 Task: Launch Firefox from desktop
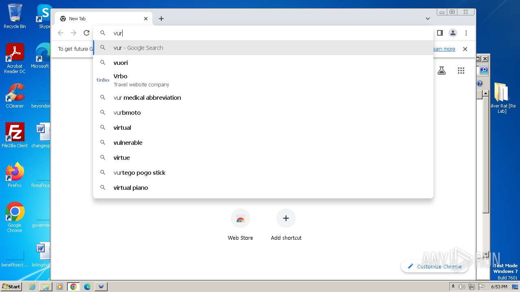click(15, 175)
